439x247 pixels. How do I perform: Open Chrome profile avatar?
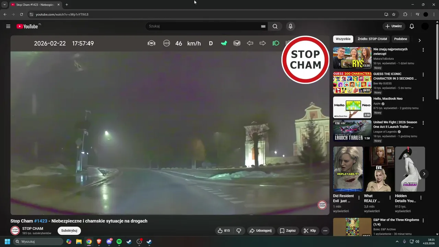[426, 14]
